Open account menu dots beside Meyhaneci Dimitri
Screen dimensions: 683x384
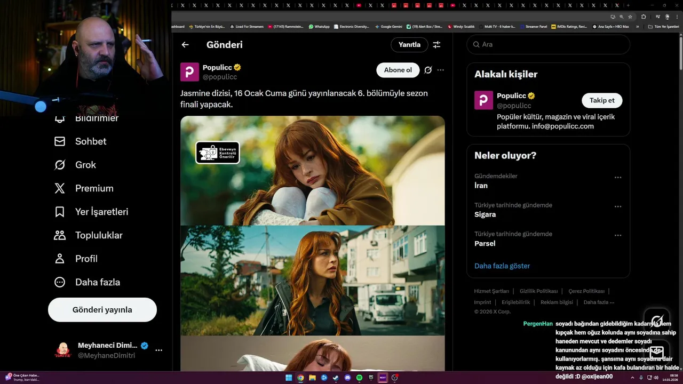click(x=158, y=350)
